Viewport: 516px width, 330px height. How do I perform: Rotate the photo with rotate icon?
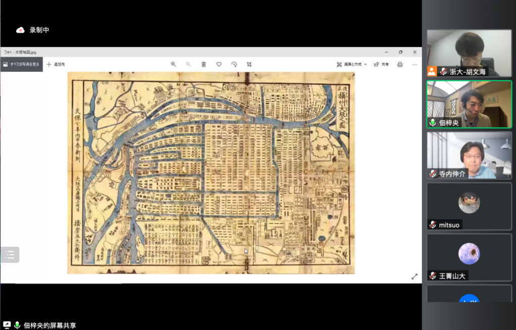click(x=234, y=64)
